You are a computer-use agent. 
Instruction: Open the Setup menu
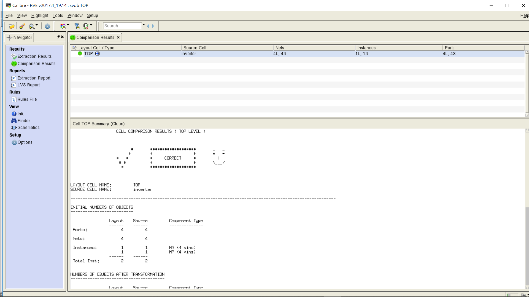(x=93, y=16)
